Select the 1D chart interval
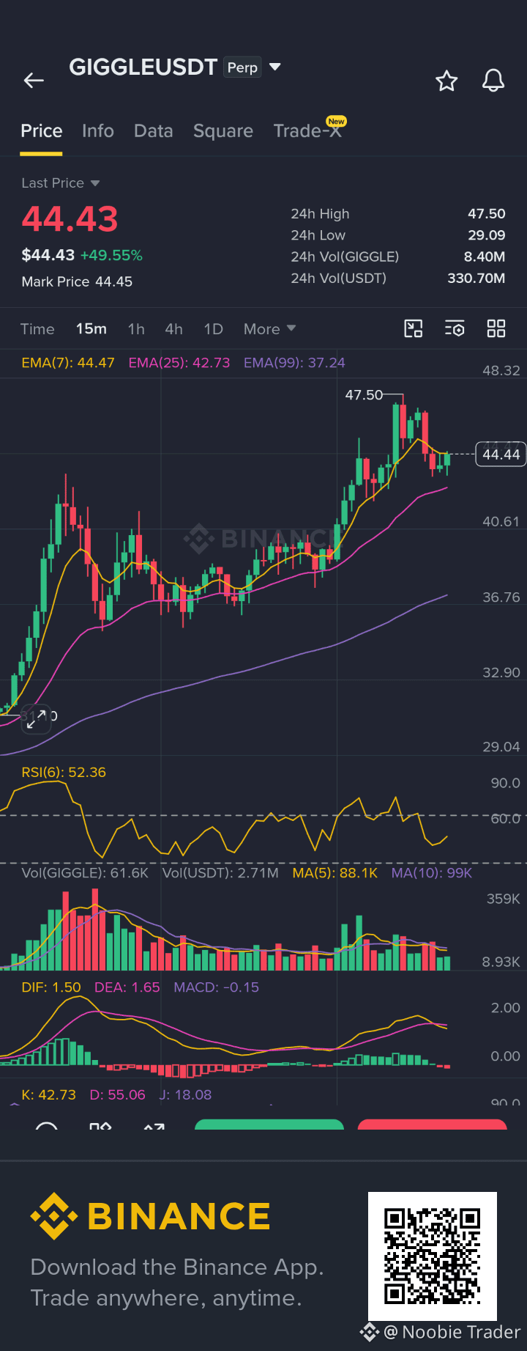Screen dimensions: 527x1351 tap(213, 329)
